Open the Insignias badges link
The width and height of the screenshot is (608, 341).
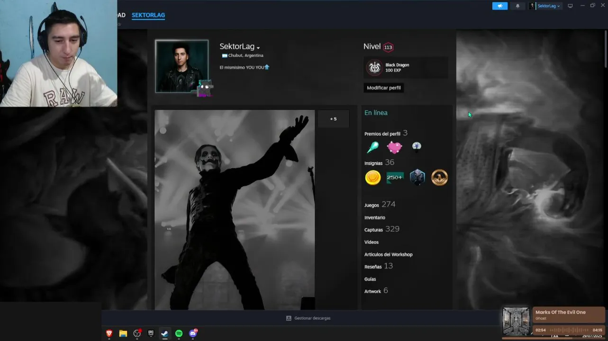(x=373, y=163)
